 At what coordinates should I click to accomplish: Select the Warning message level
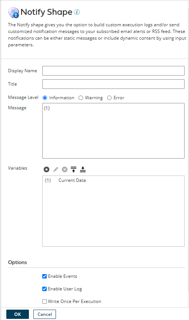pyautogui.click(x=81, y=98)
